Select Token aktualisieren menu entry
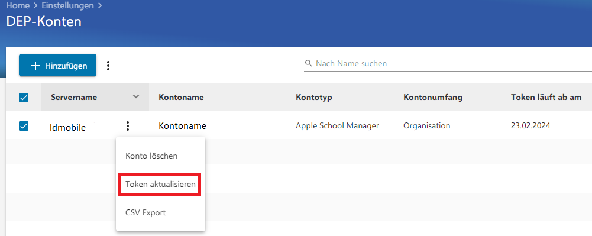Screen dimensions: 592x236 click(x=160, y=185)
